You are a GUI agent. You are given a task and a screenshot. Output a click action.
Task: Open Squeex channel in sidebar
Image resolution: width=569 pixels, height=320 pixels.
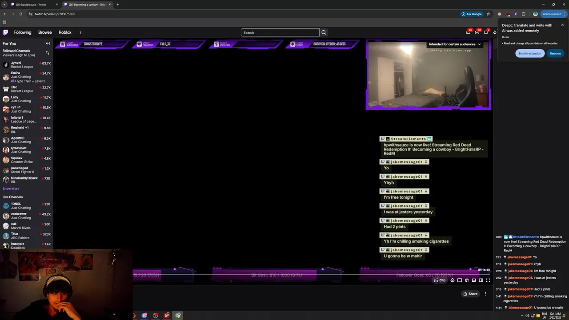coord(27,160)
